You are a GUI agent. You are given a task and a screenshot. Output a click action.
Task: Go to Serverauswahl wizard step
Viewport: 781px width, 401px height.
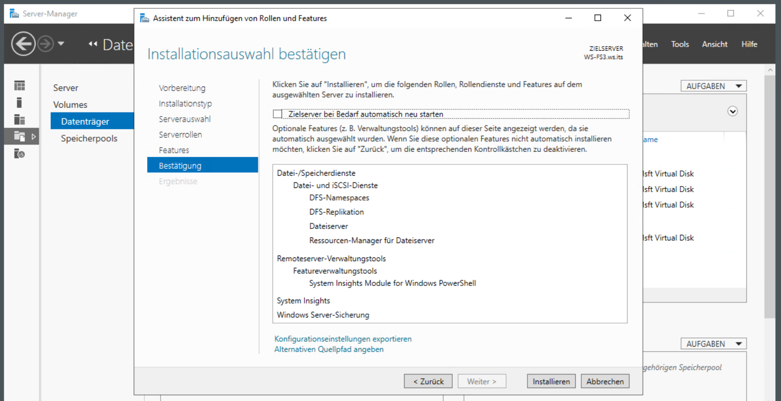(185, 119)
